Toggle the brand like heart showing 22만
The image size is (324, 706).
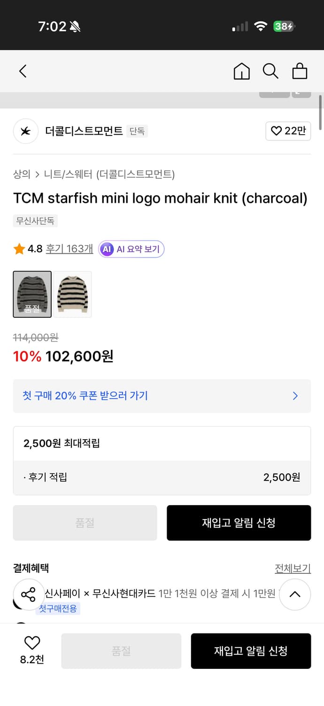(288, 131)
